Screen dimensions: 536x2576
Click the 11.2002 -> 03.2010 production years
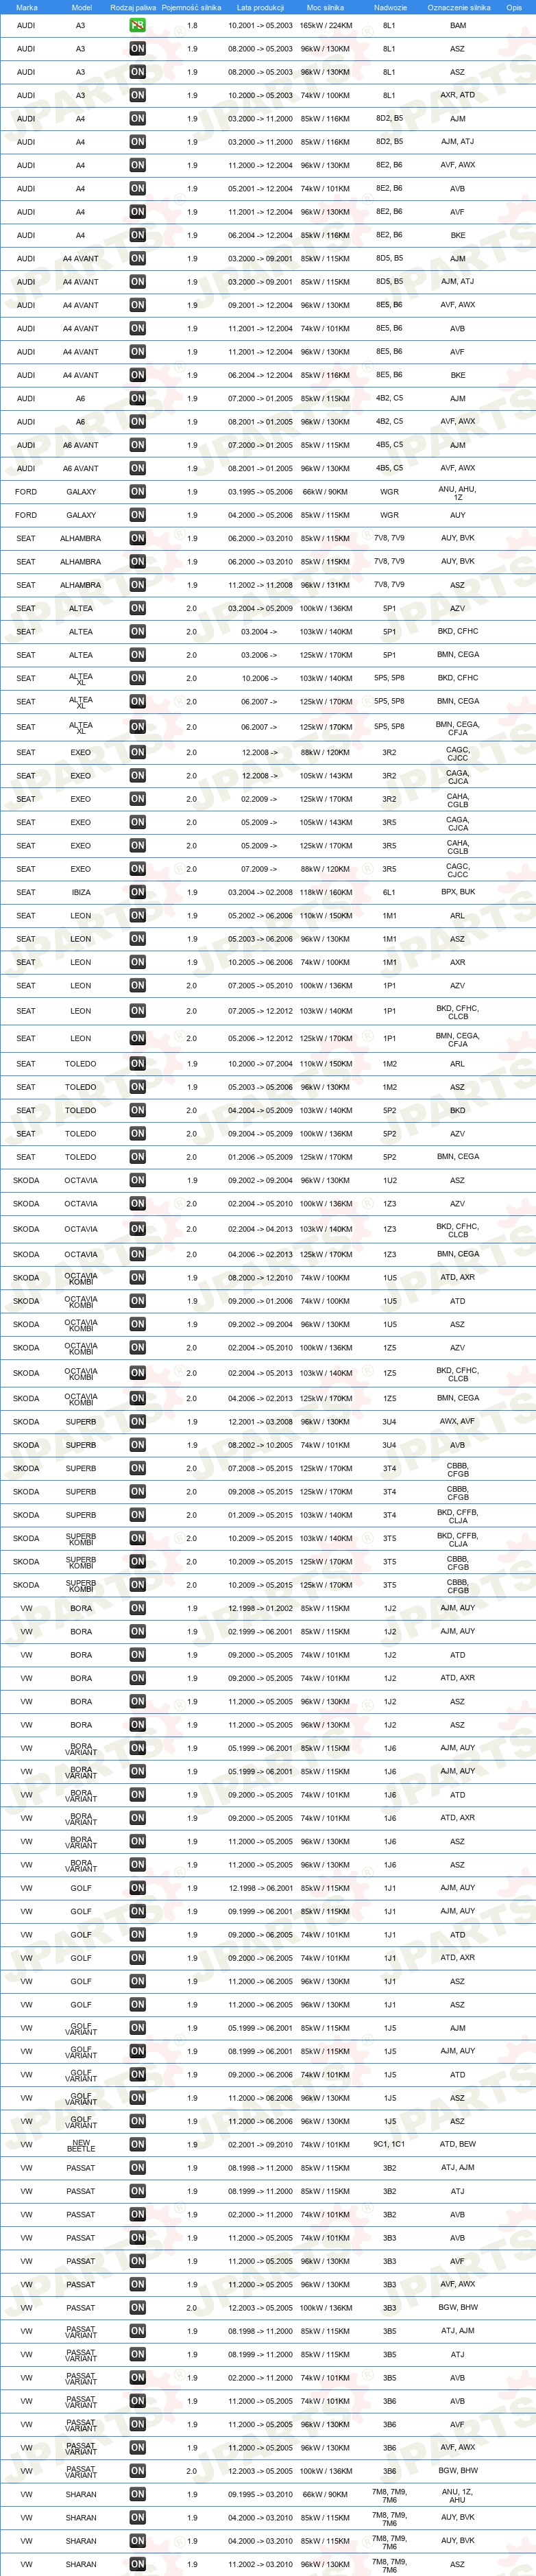pyautogui.click(x=260, y=2565)
